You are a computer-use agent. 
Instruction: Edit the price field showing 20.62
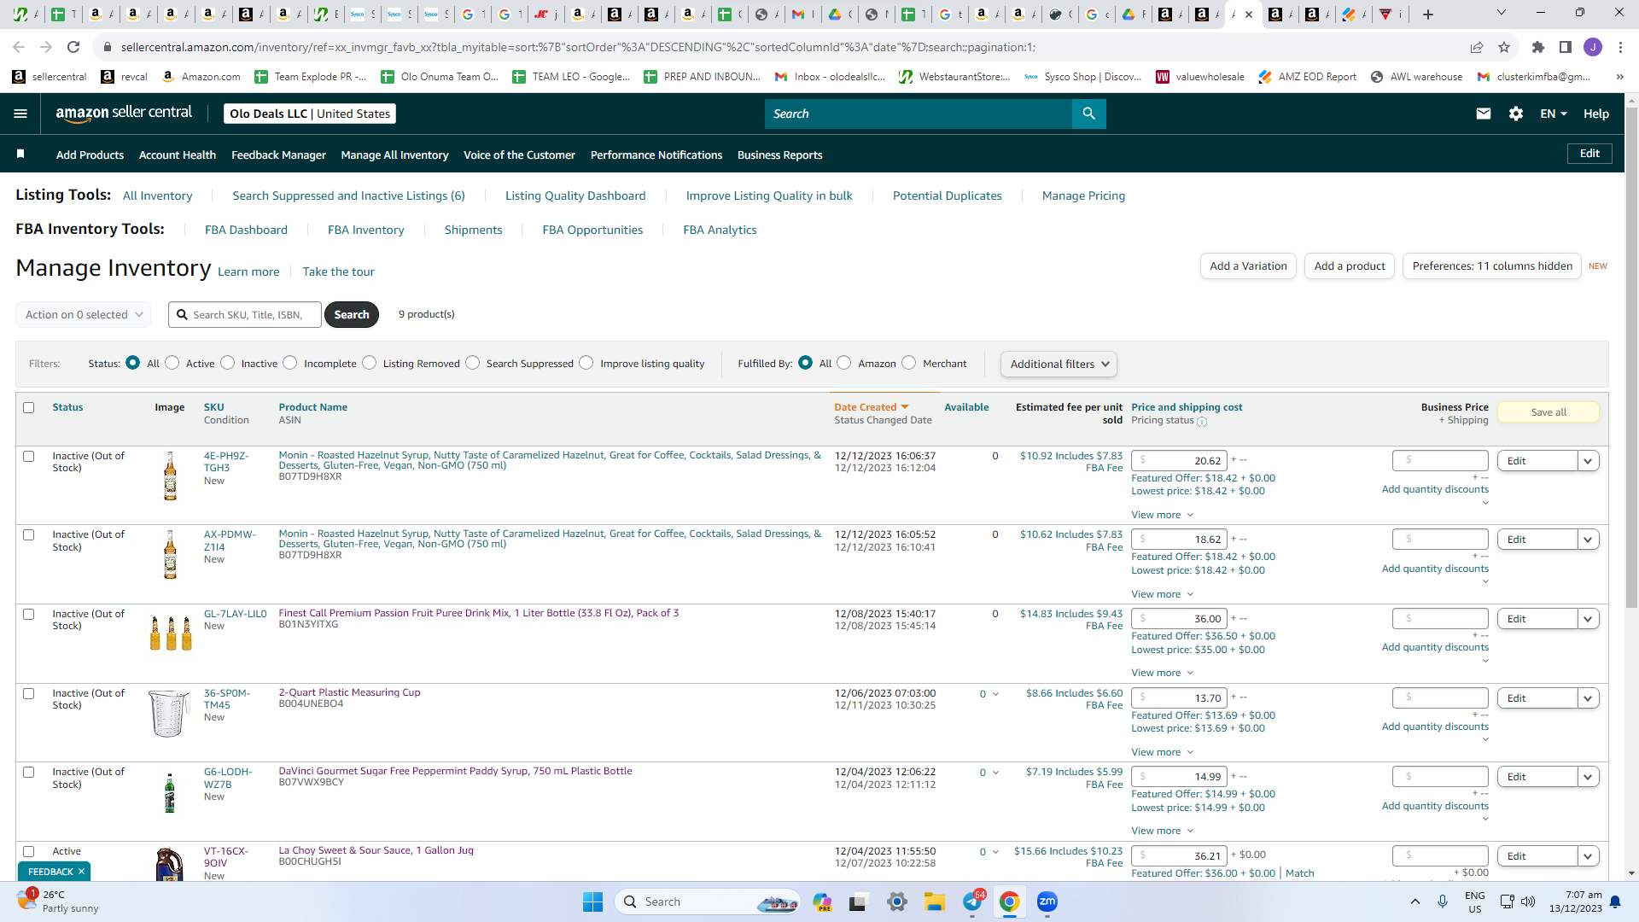click(1179, 461)
